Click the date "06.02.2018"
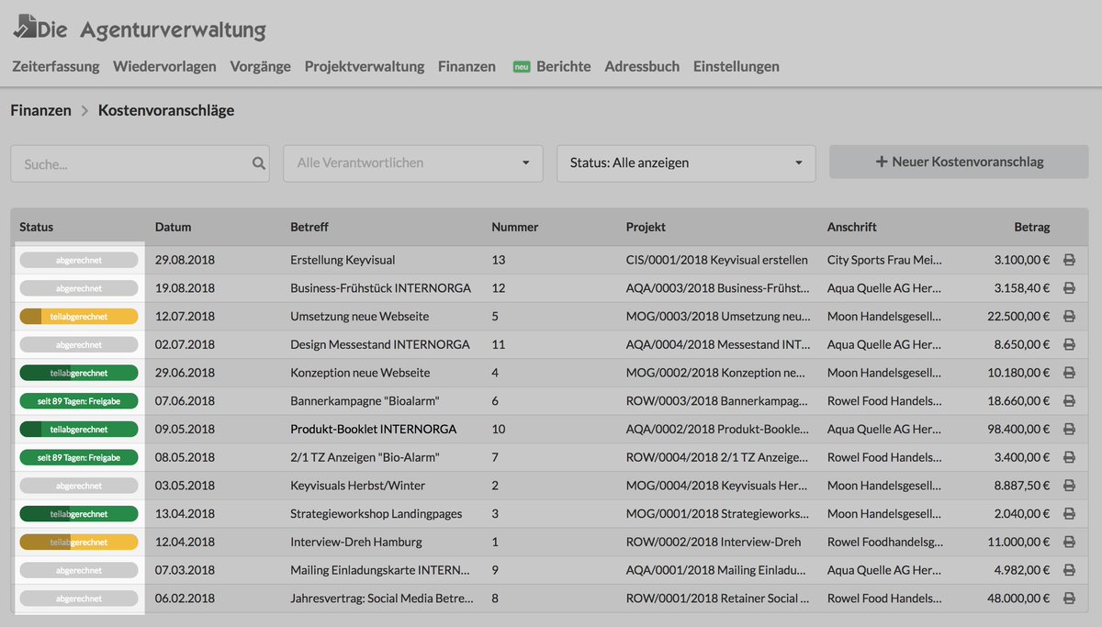The height and width of the screenshot is (627, 1102). [x=185, y=599]
